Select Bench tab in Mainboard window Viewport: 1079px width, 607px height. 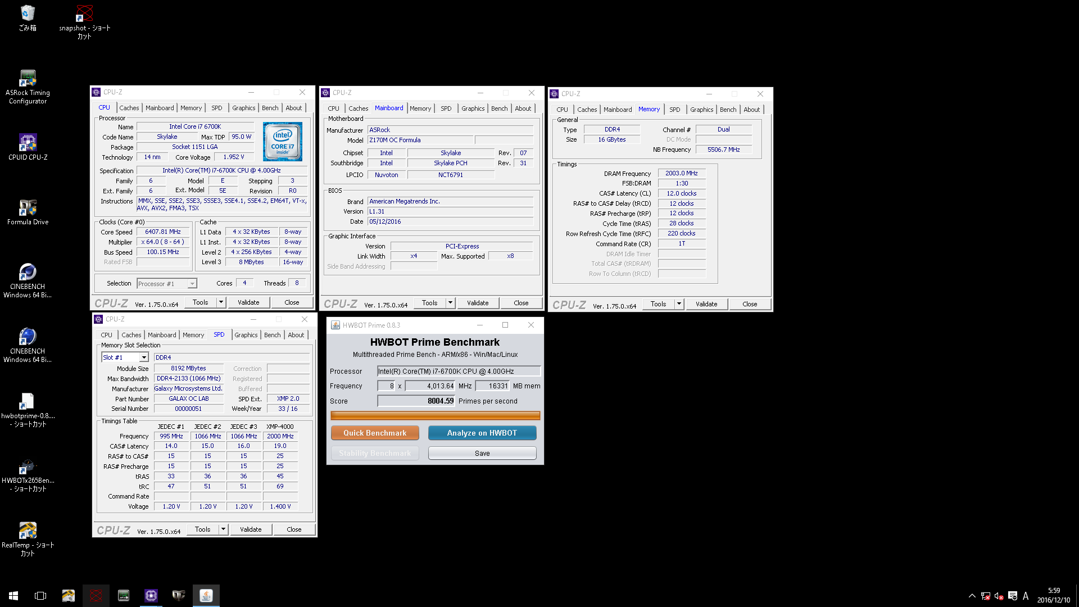[499, 108]
